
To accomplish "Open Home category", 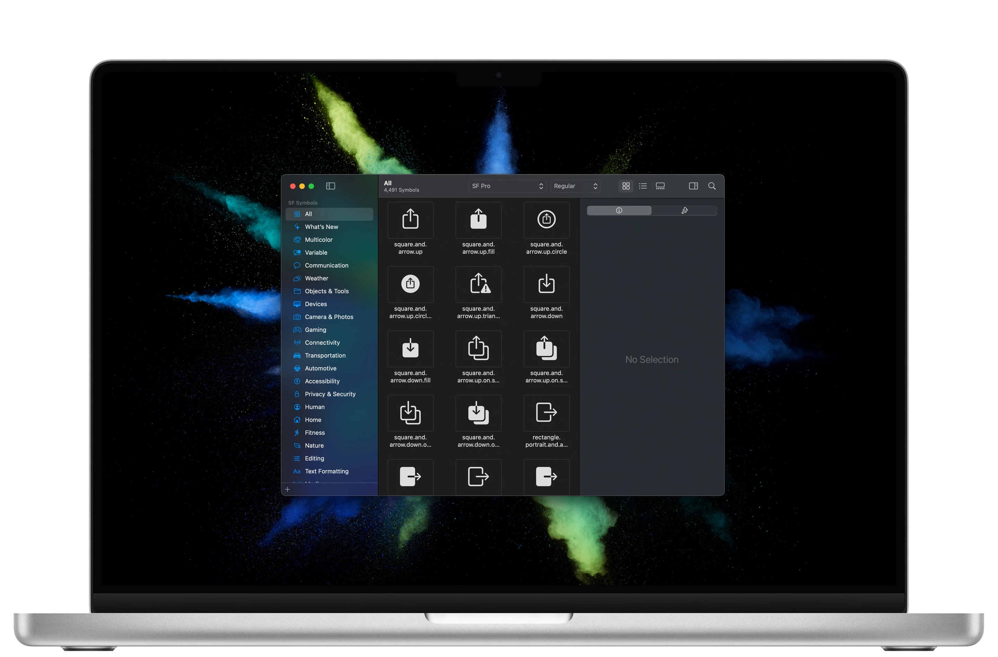I will [329, 420].
